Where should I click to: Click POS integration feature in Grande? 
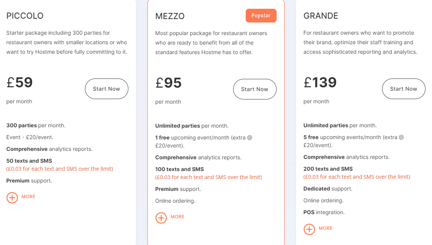click(324, 212)
